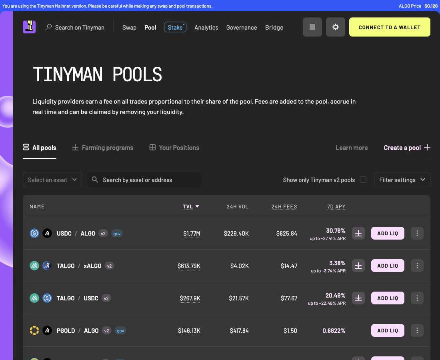Viewport: 440px width, 360px height.
Task: Open three-dot menu for PGOLD/ALGO pool
Action: [x=417, y=330]
